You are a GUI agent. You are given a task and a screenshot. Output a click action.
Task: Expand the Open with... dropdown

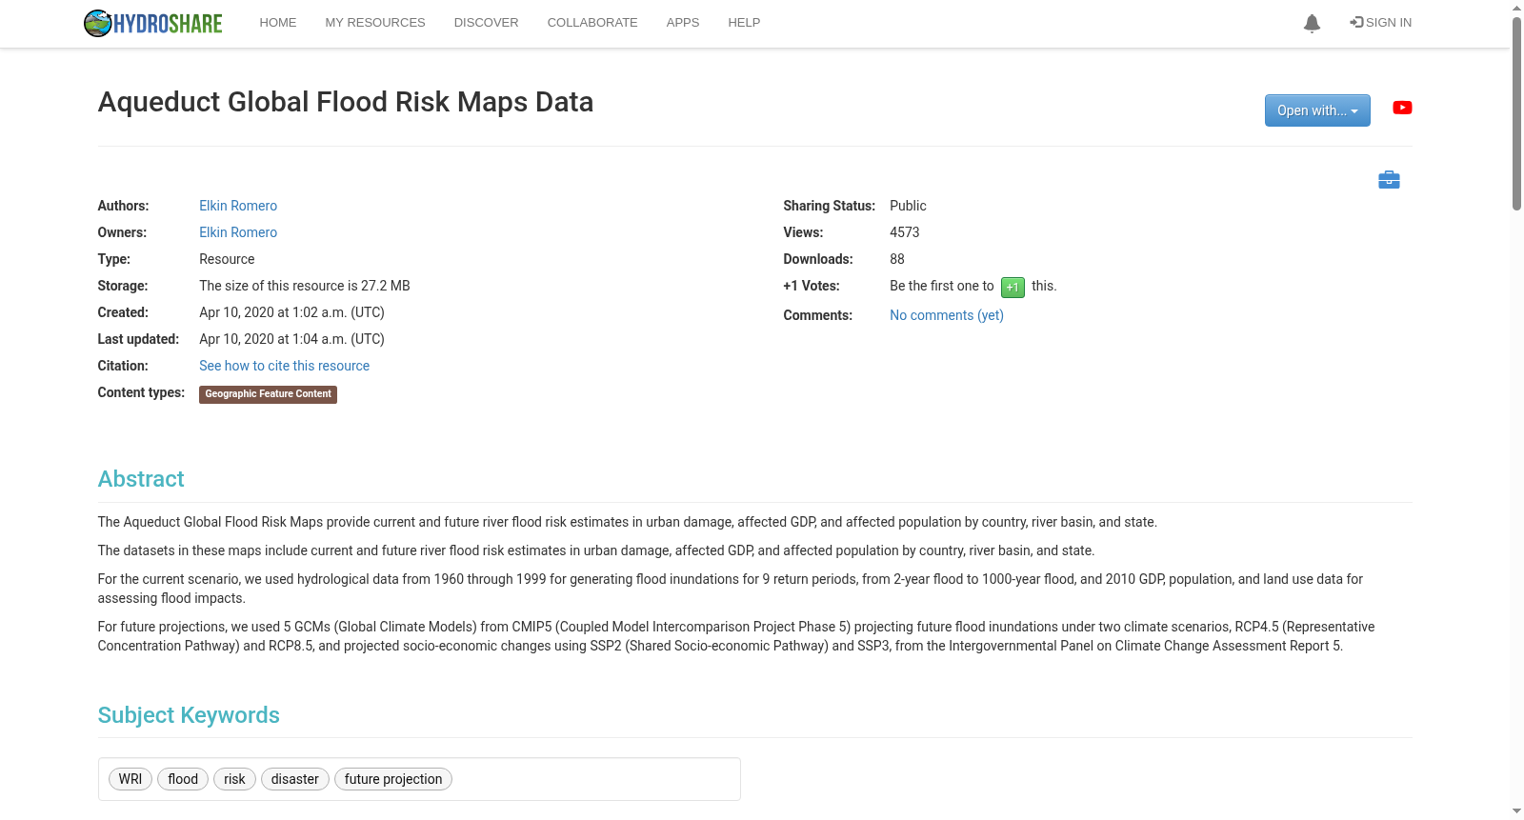[x=1317, y=110]
